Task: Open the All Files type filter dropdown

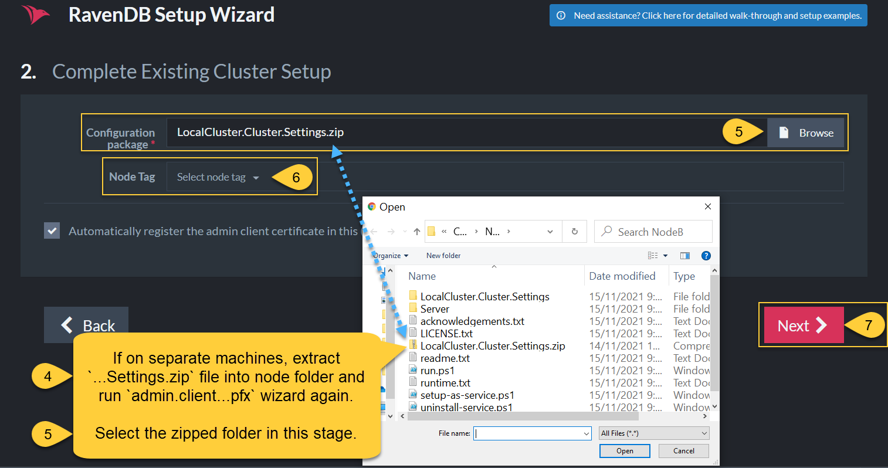Action: tap(654, 433)
